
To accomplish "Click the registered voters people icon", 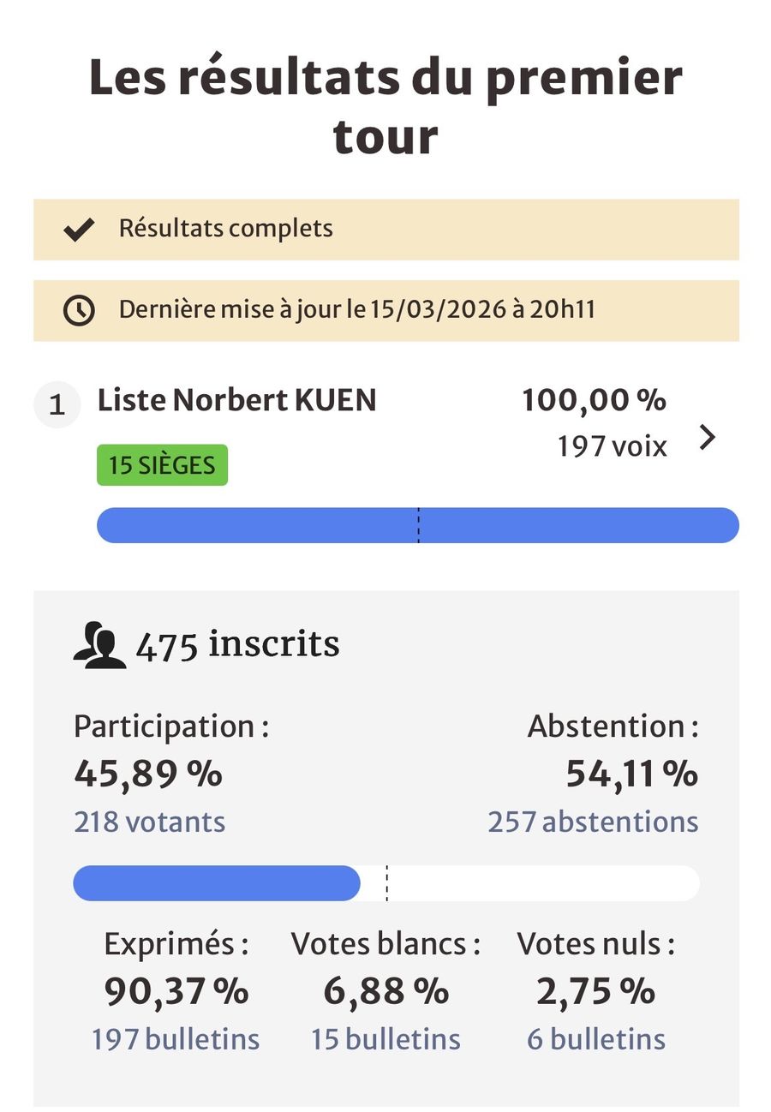I will [99, 647].
